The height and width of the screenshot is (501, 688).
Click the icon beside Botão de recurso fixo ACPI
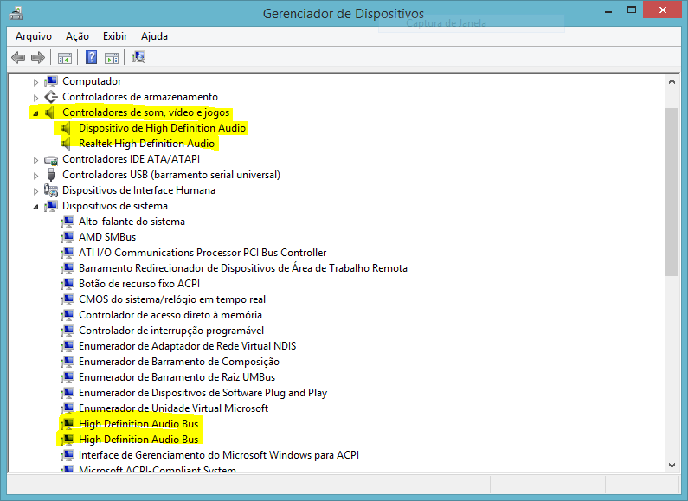[68, 284]
